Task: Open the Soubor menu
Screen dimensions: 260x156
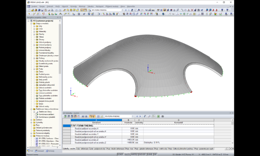Action: pos(34,6)
